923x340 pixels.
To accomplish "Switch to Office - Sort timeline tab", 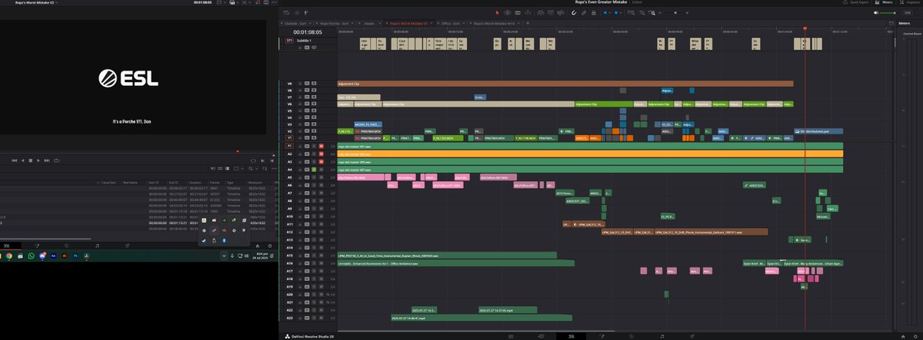I will 450,23.
